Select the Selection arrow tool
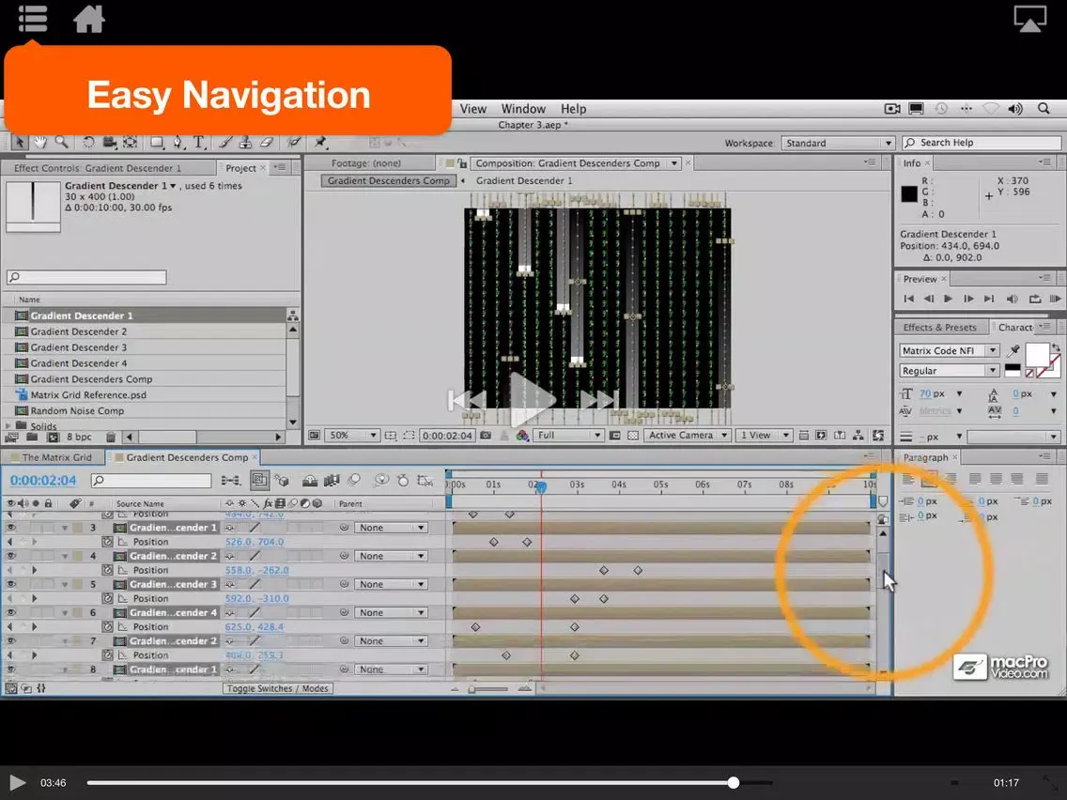Viewport: 1067px width, 800px height. 20,142
